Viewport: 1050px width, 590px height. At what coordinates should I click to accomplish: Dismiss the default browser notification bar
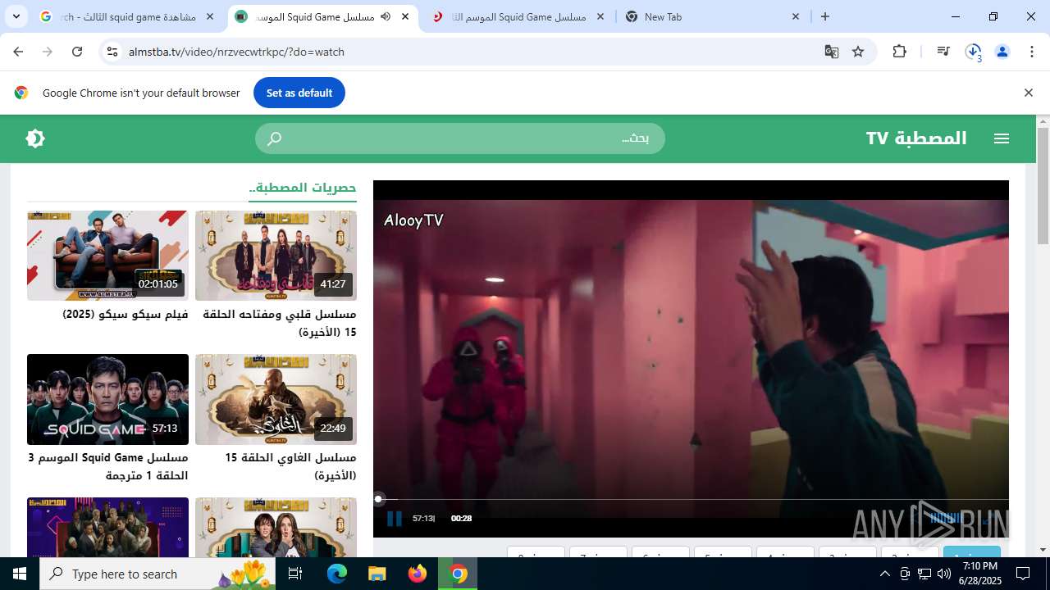tap(1028, 93)
